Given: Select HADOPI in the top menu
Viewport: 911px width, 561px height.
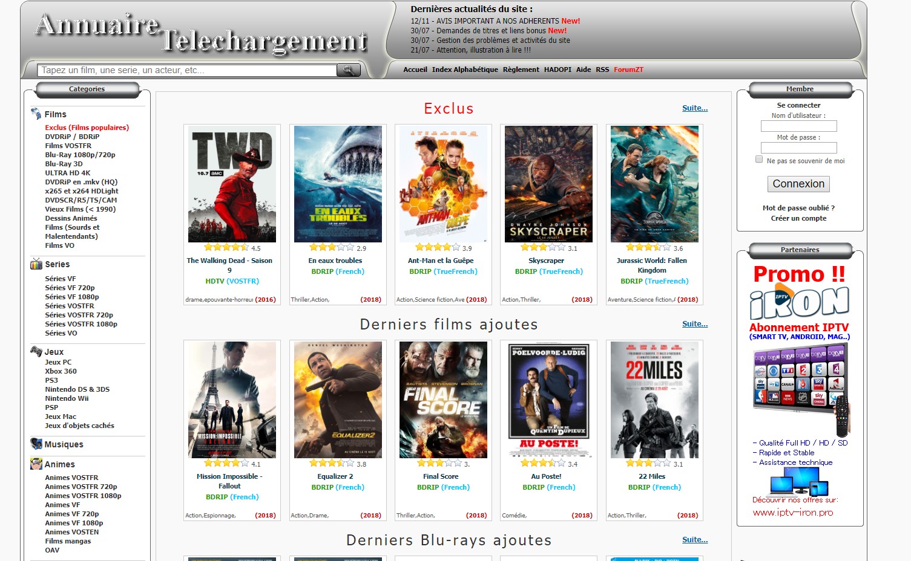Looking at the screenshot, I should pos(557,70).
